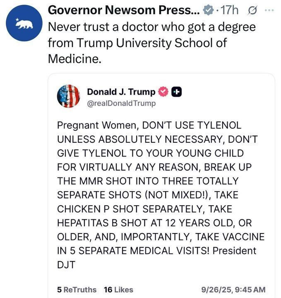Open the Donald J. Trump display name
Screen dimensions: 281x298
pyautogui.click(x=121, y=92)
